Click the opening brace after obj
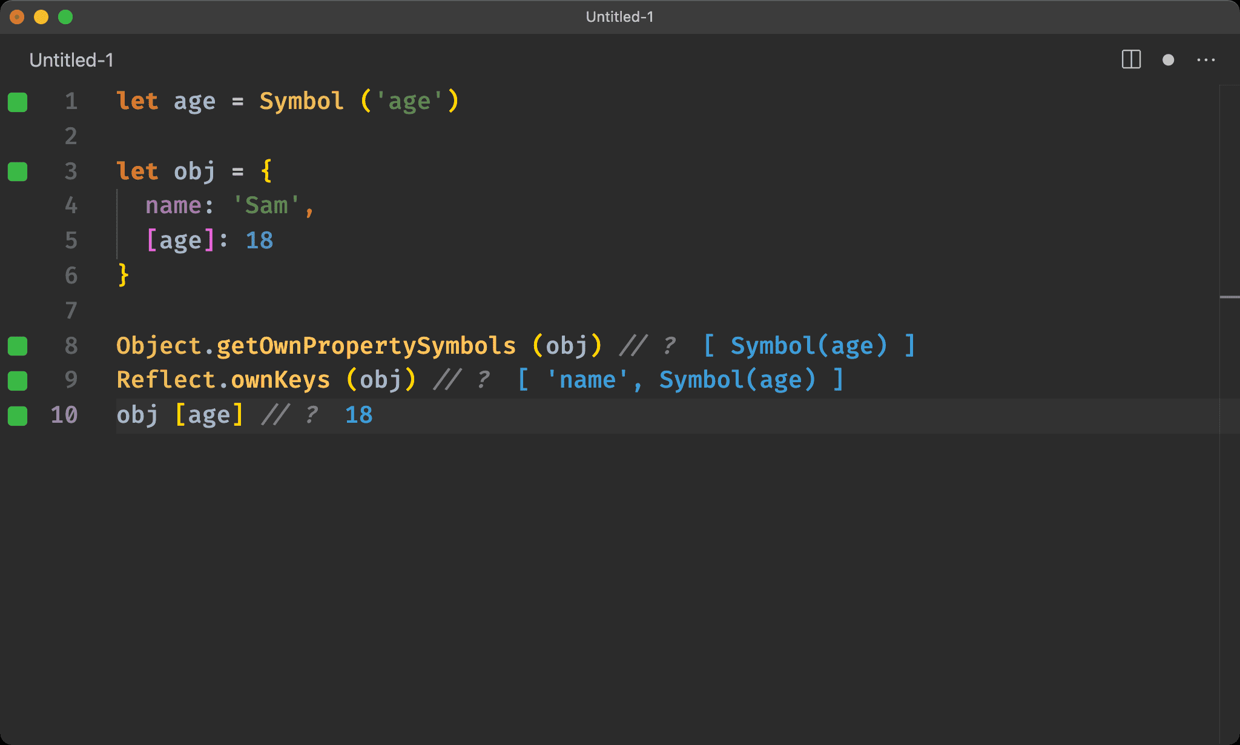This screenshot has height=745, width=1240. click(266, 171)
